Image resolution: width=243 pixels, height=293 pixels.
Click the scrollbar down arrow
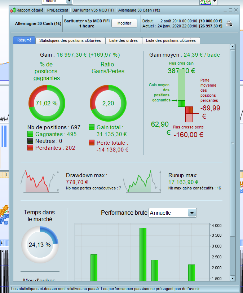pyautogui.click(x=232, y=278)
